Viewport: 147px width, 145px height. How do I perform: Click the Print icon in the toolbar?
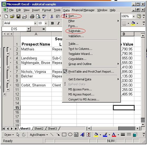(x=32, y=16)
